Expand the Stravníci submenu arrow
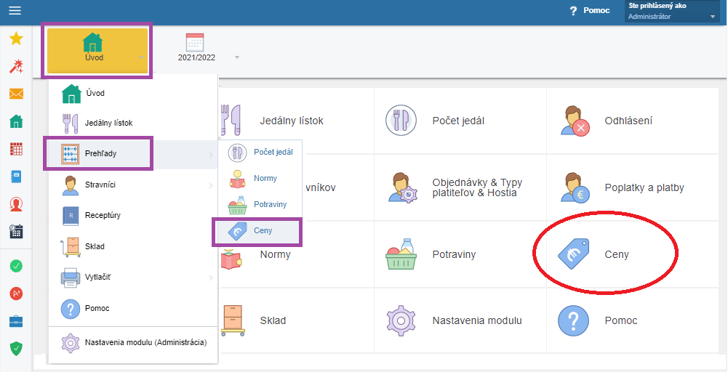728x372 pixels. pyautogui.click(x=211, y=185)
